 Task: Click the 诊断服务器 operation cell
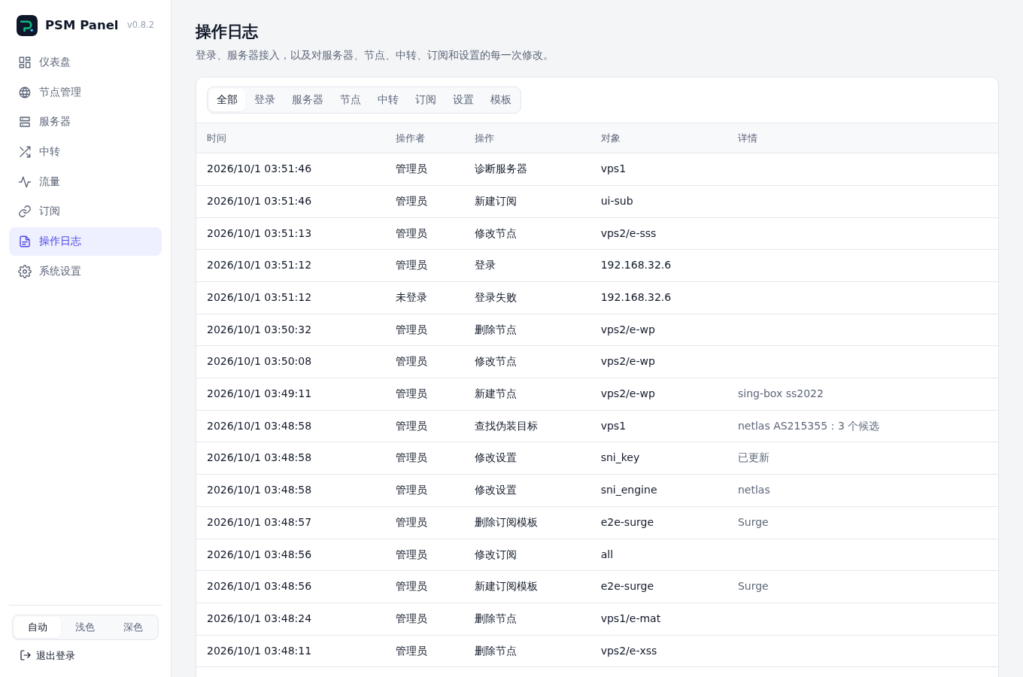pyautogui.click(x=501, y=169)
